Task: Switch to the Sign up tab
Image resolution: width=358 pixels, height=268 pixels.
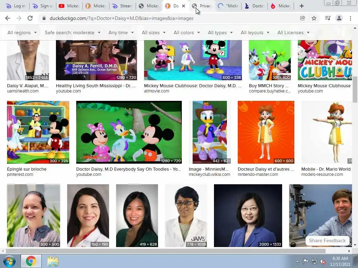Action: pyautogui.click(x=43, y=6)
